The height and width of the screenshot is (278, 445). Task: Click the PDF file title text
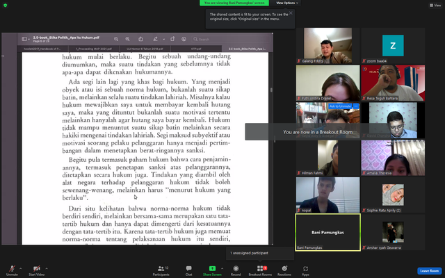point(66,37)
